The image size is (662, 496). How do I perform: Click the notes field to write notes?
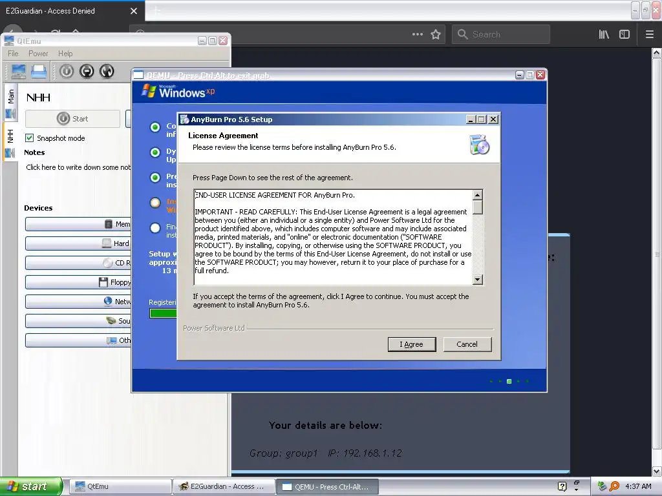(78, 167)
